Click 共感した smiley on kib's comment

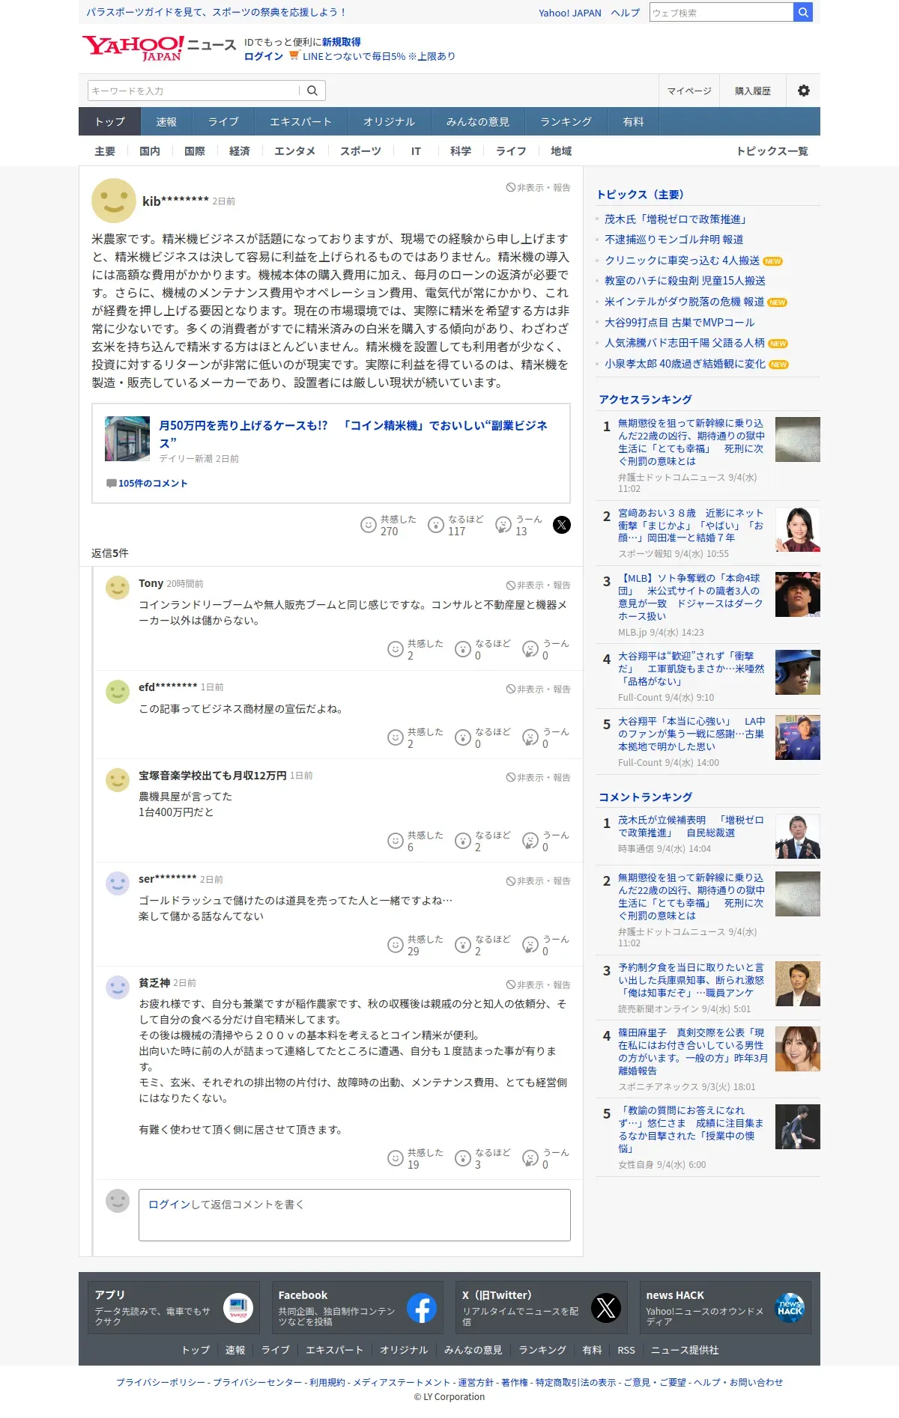tap(369, 525)
